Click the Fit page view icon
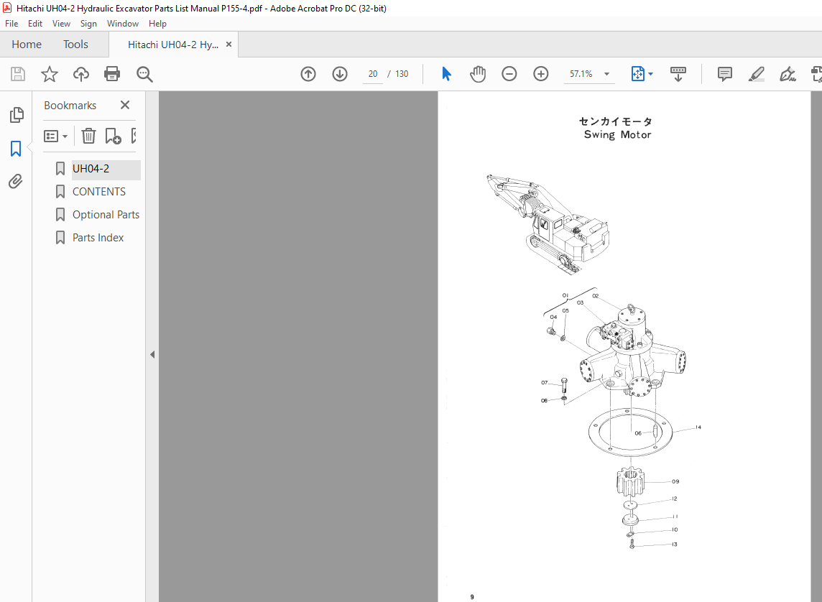822x602 pixels. pyautogui.click(x=637, y=74)
